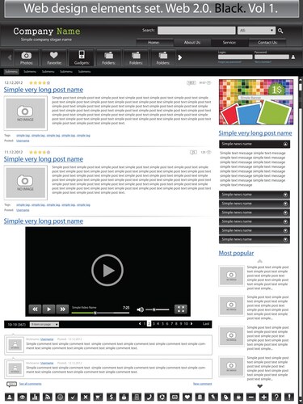
Task: Open the About Us tab
Action: (x=192, y=43)
